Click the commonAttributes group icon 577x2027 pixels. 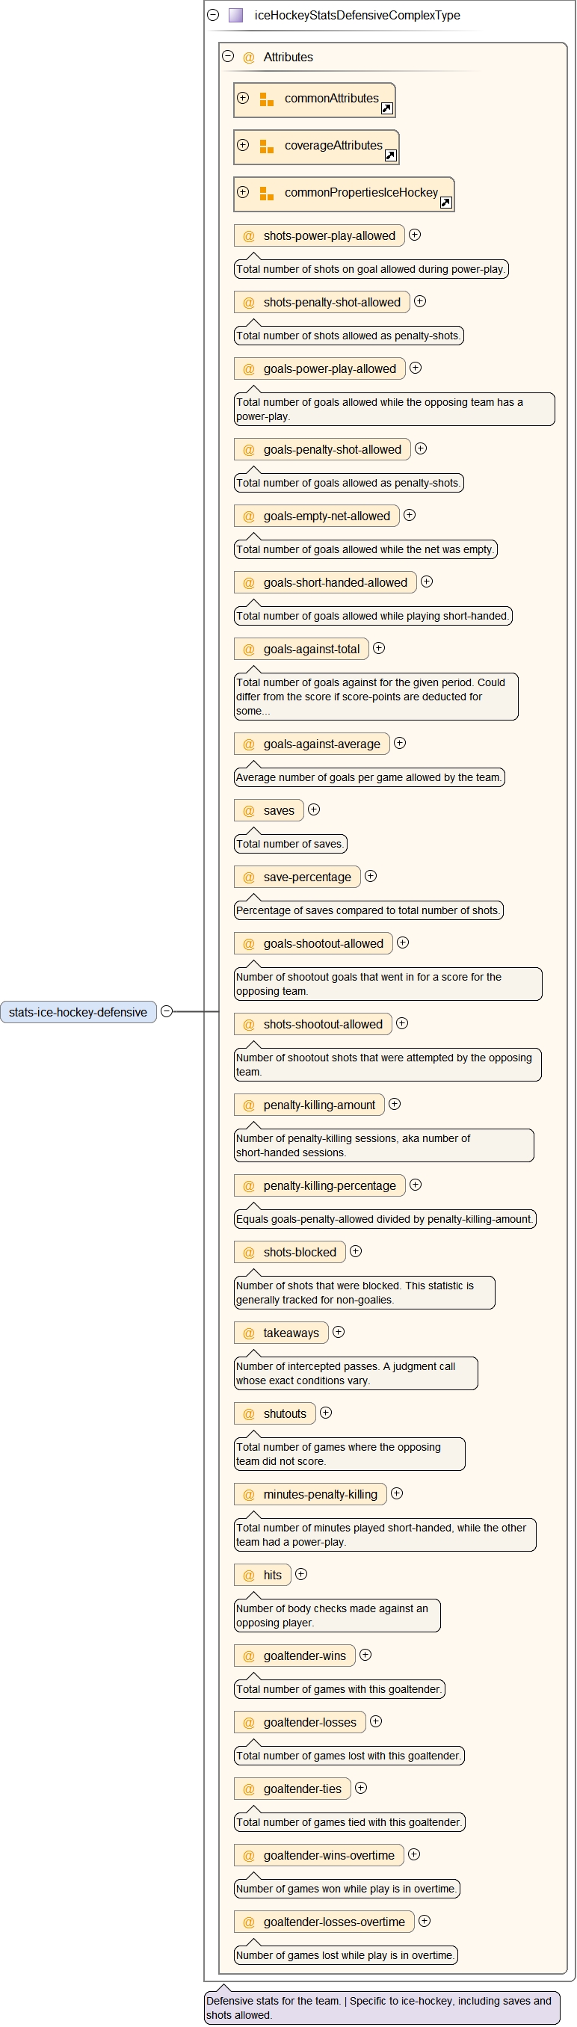tap(267, 99)
